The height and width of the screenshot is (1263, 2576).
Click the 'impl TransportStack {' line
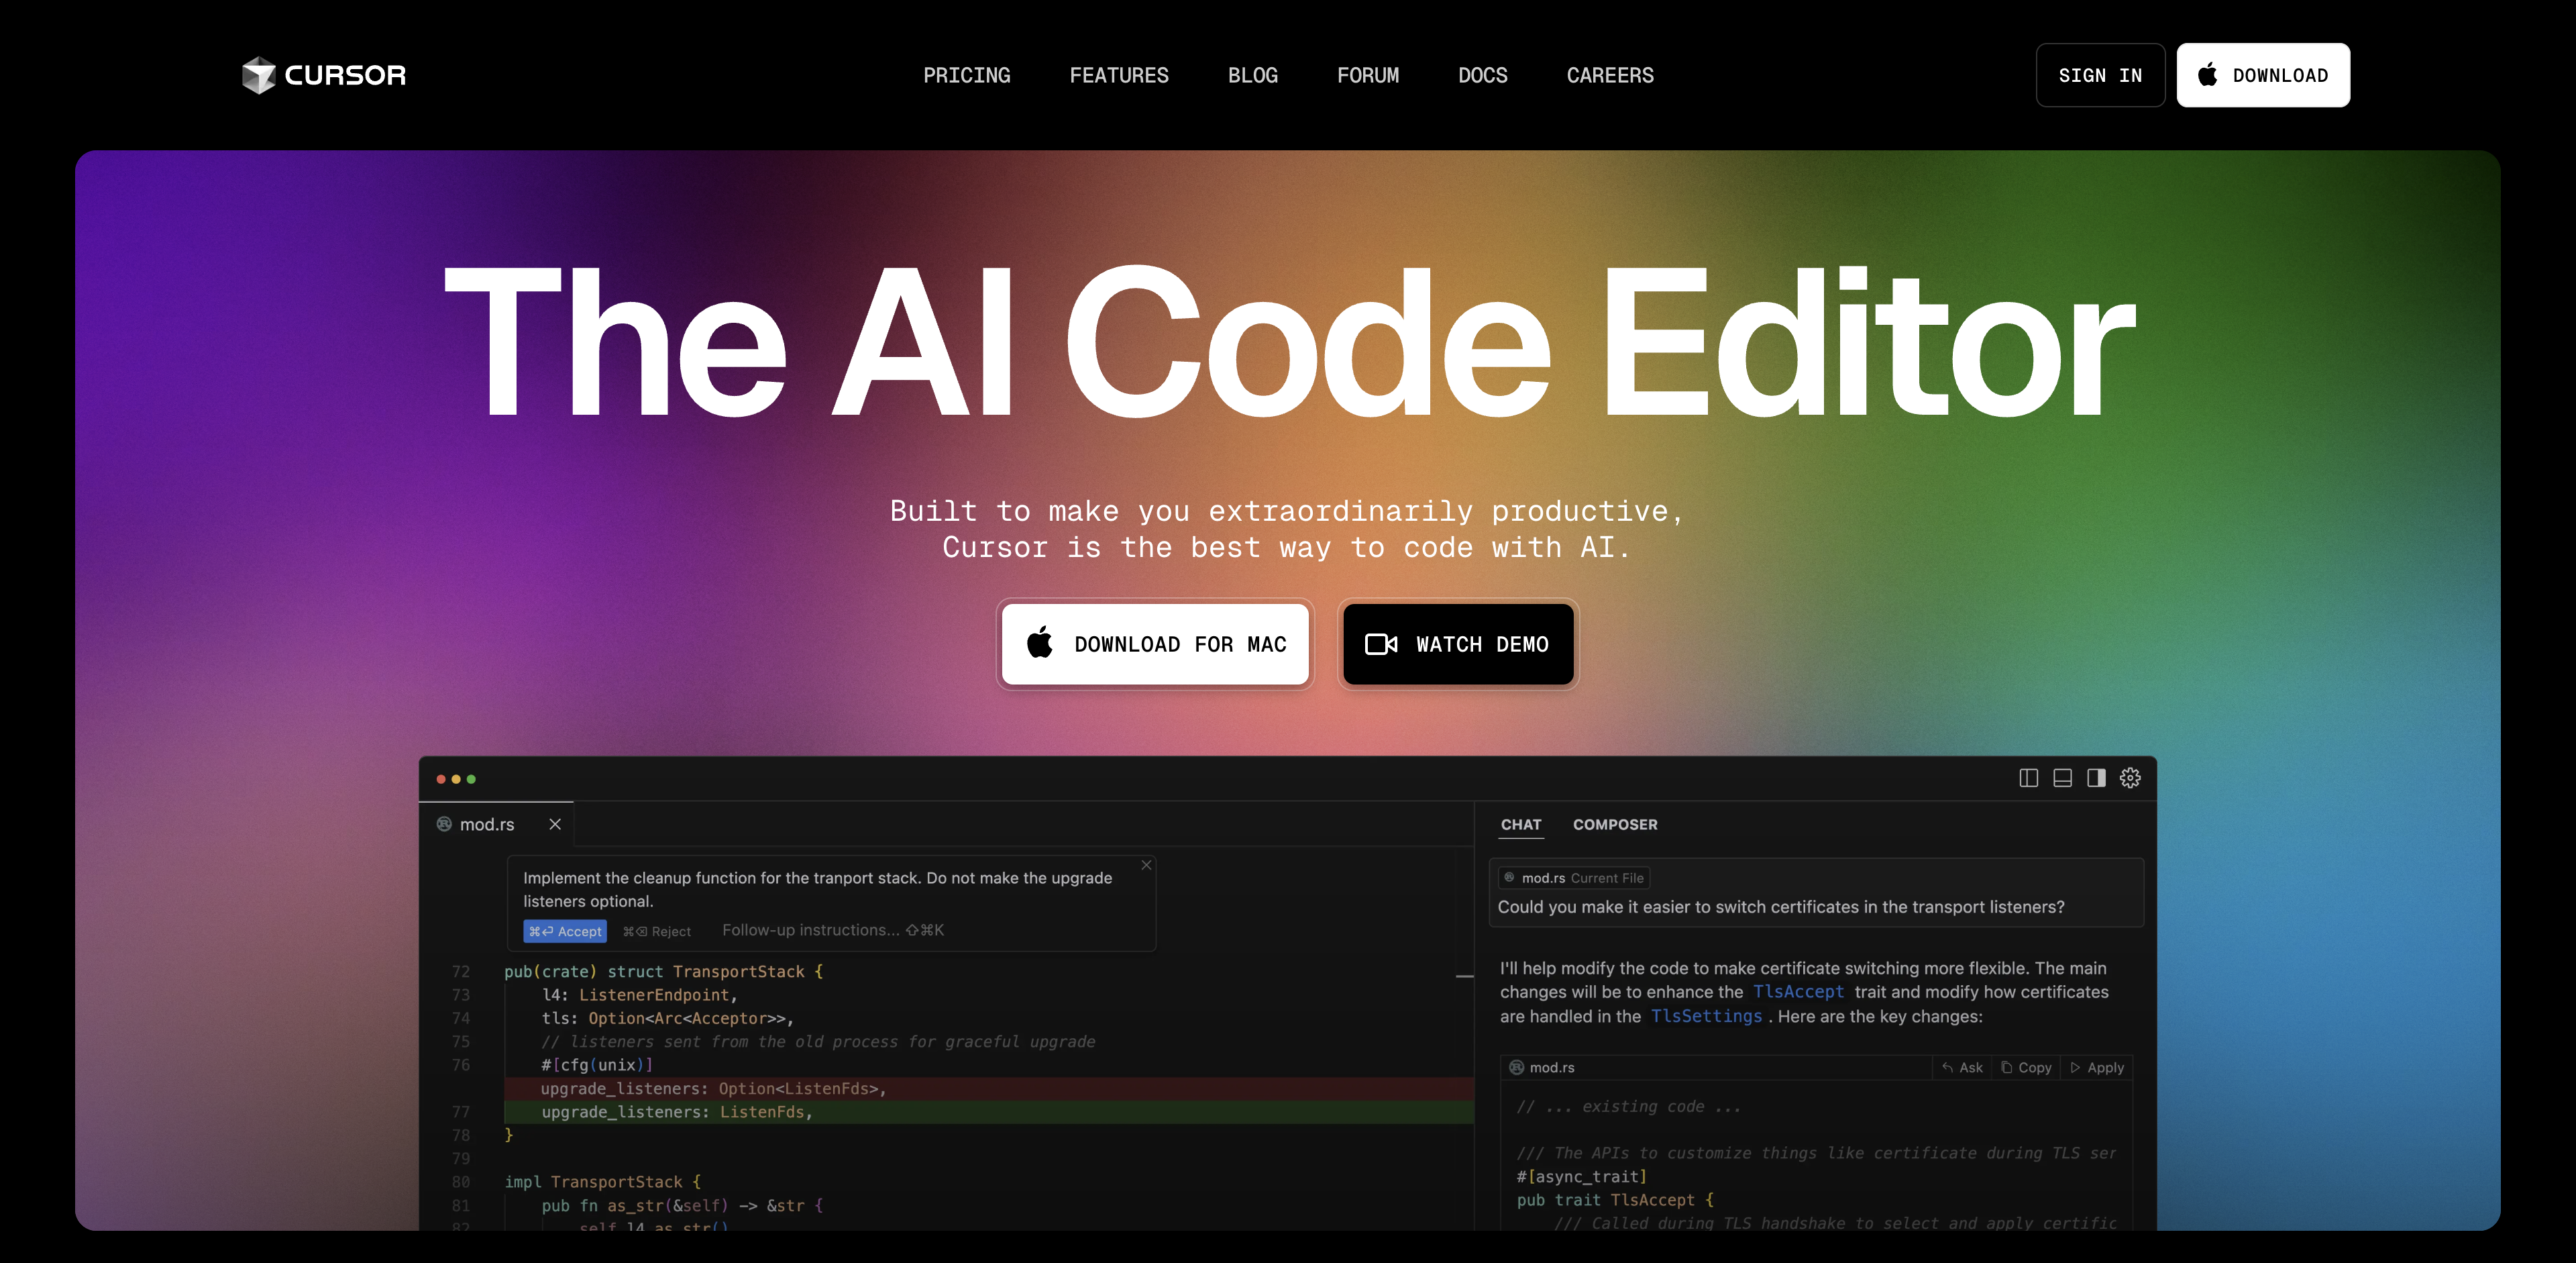click(602, 1182)
